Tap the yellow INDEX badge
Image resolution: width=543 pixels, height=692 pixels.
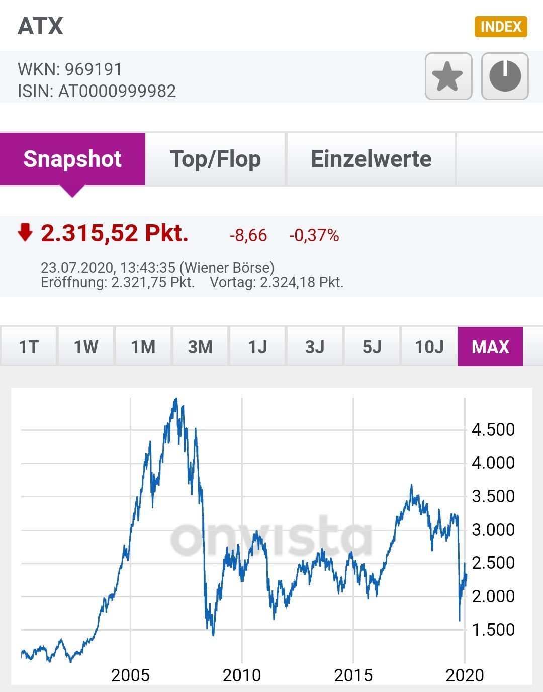point(501,27)
